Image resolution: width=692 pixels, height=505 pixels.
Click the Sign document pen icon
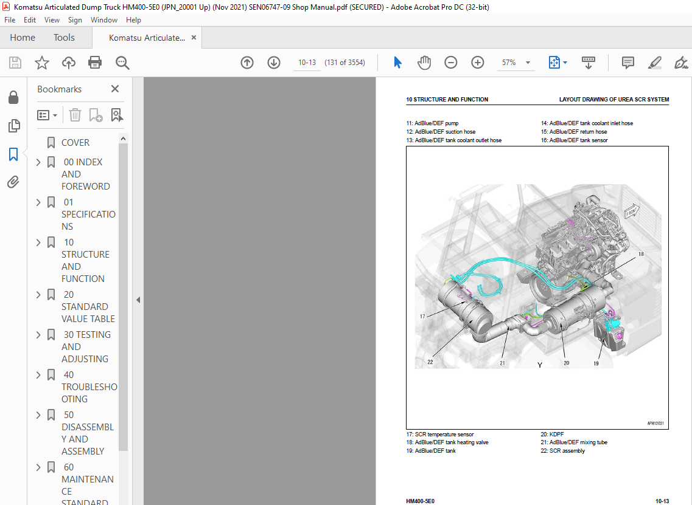681,63
